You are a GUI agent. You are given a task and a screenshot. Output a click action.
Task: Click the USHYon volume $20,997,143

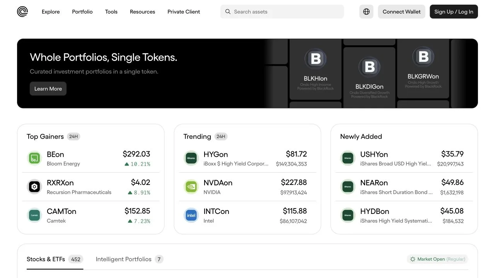[x=451, y=164]
